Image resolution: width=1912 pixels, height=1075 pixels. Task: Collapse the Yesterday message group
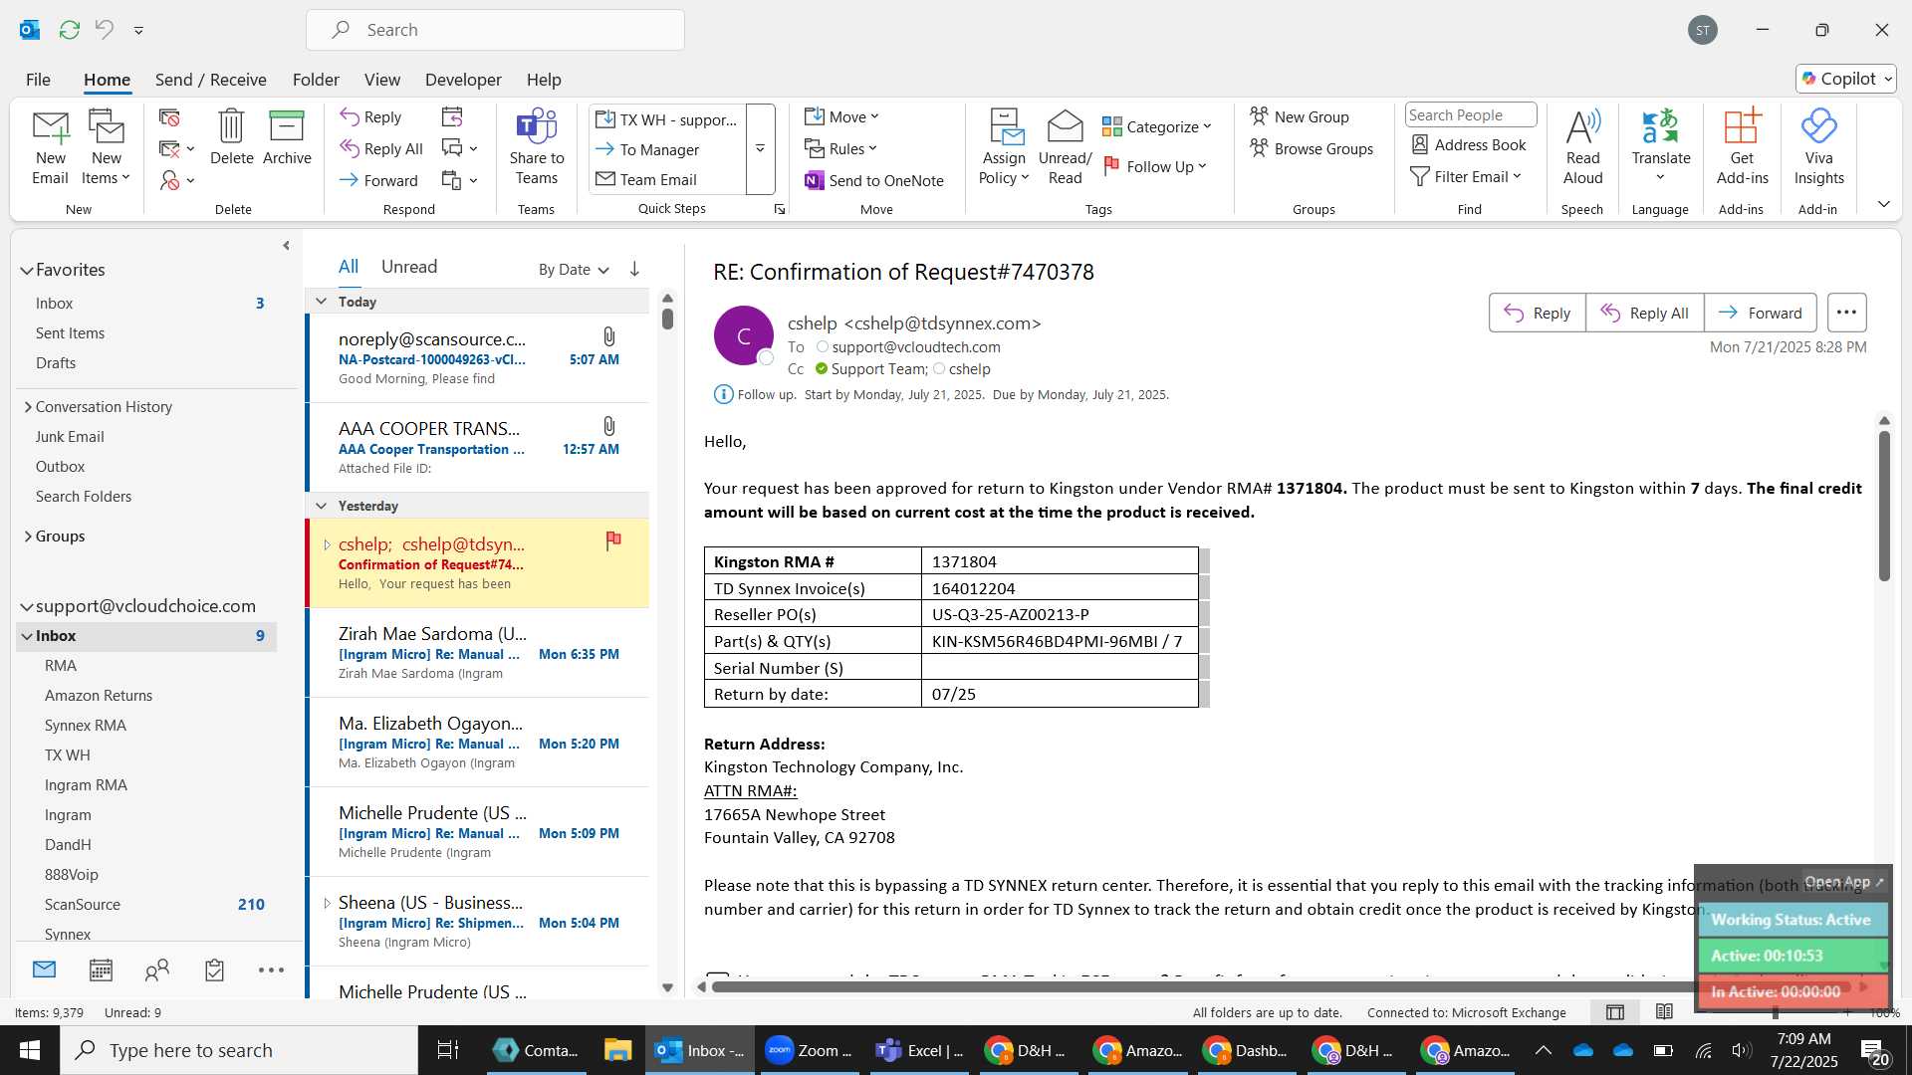point(321,506)
